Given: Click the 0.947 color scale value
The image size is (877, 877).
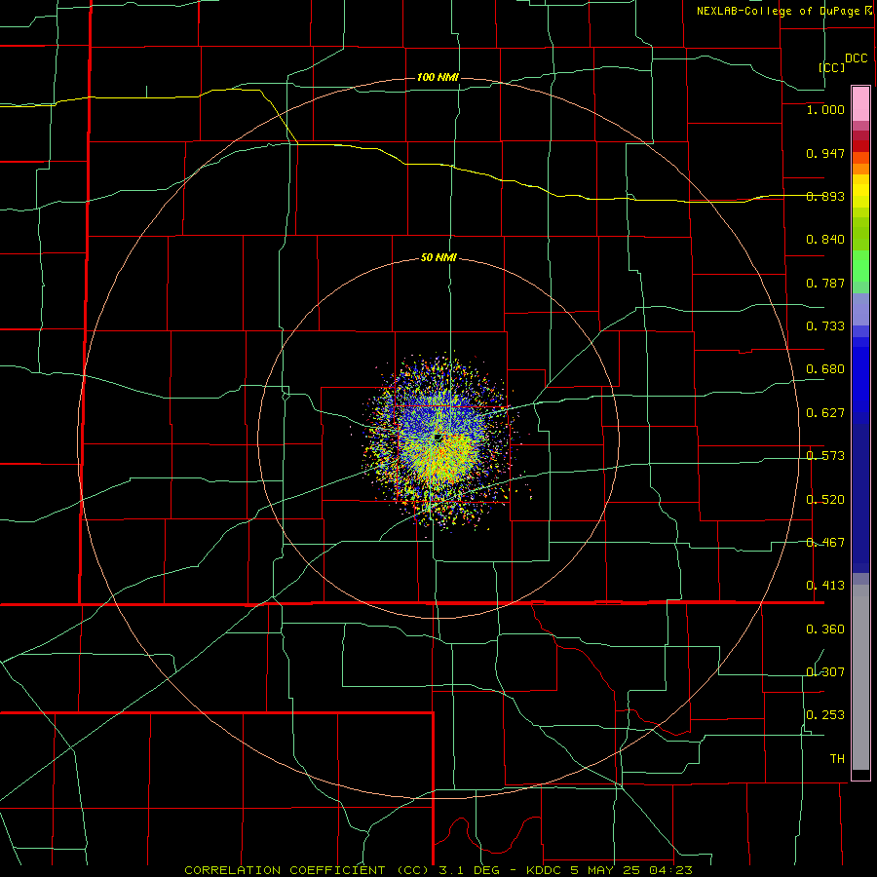Looking at the screenshot, I should coord(825,153).
